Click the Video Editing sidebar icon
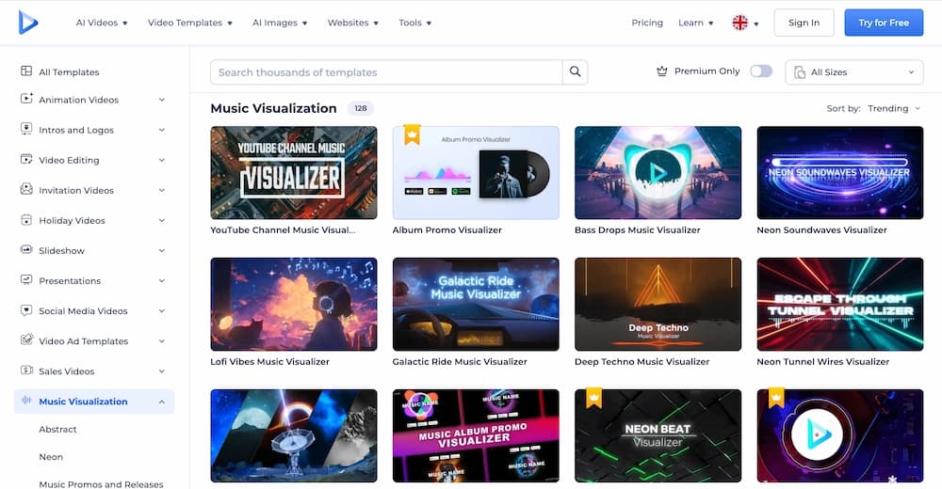Image resolution: width=942 pixels, height=489 pixels. click(26, 159)
